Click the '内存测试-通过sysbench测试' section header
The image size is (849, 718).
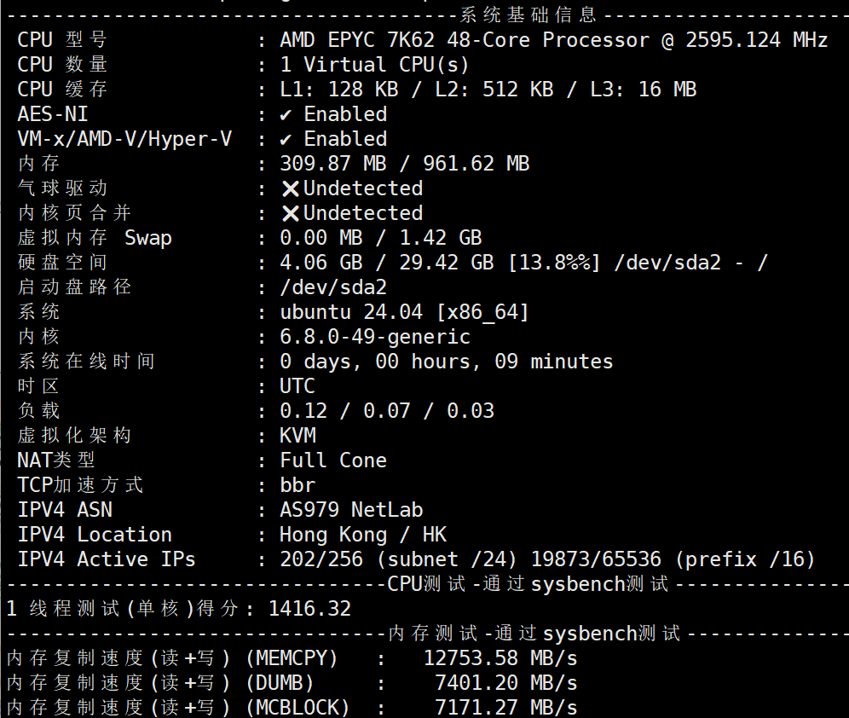click(x=534, y=634)
